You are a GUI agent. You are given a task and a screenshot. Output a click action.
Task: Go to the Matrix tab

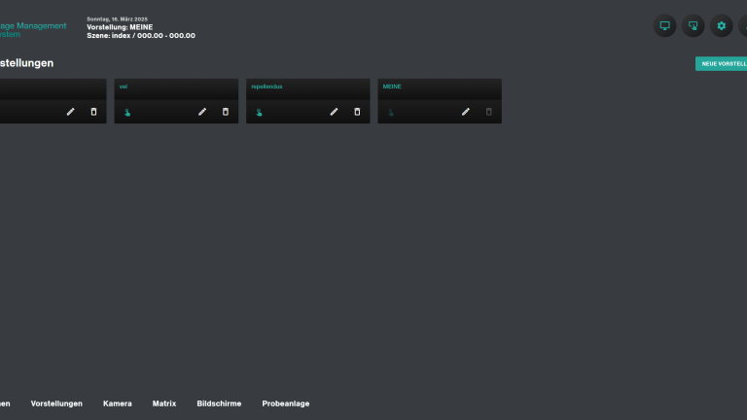pos(164,403)
